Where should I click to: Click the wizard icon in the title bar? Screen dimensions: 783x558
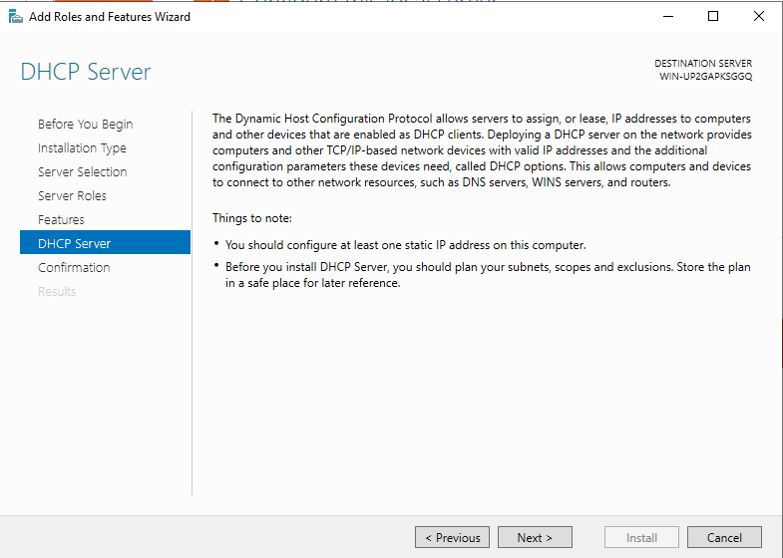(15, 16)
